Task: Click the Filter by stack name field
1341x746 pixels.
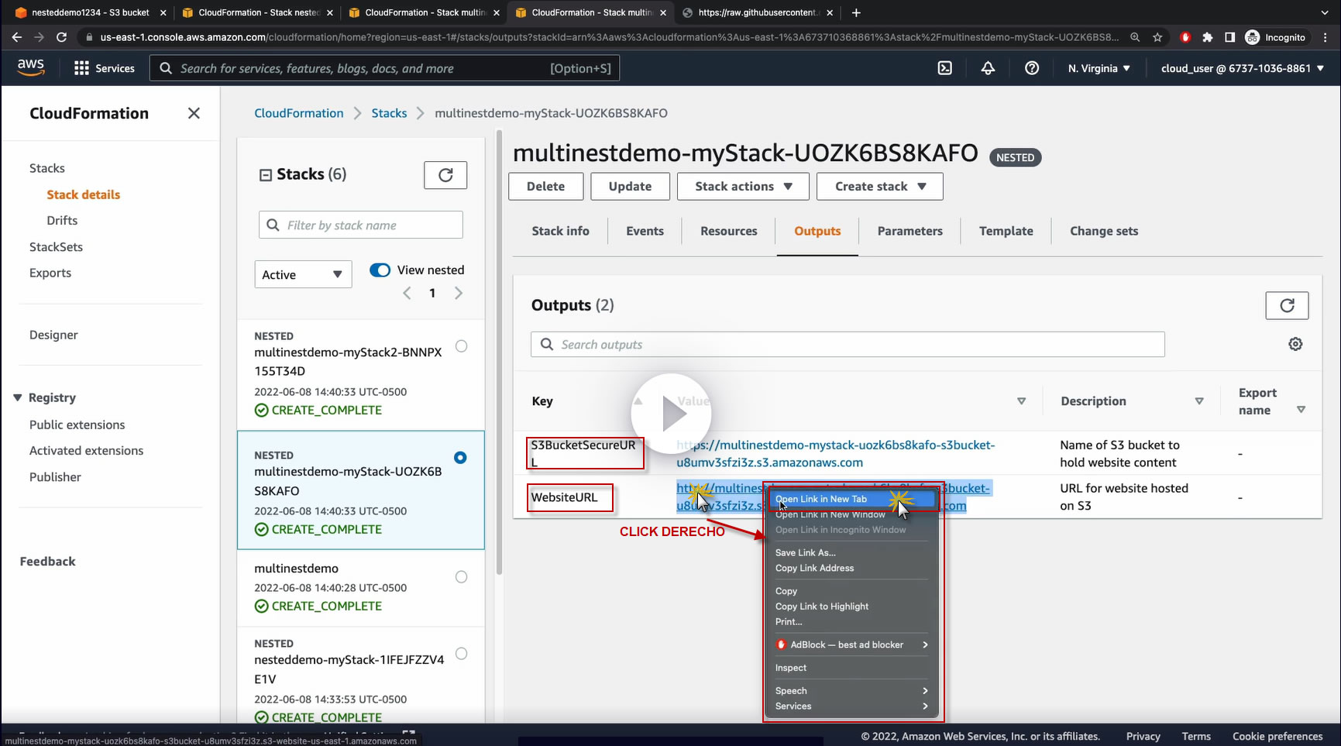Action: [x=361, y=225]
